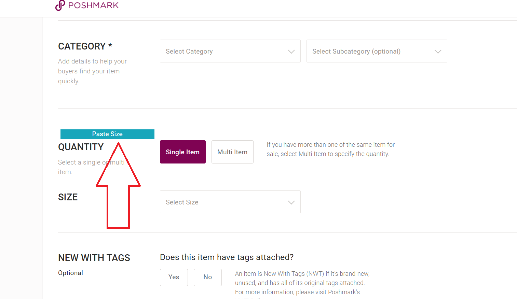Click the chevron arrow in Select Subcategory

point(438,52)
